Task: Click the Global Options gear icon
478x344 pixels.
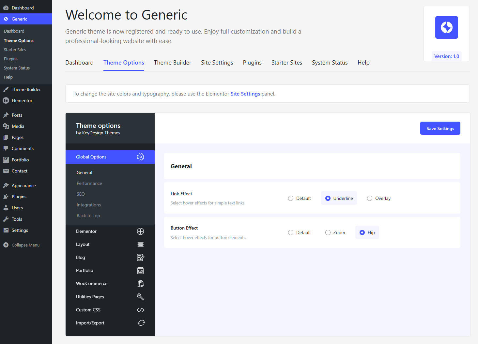Action: pyautogui.click(x=141, y=157)
